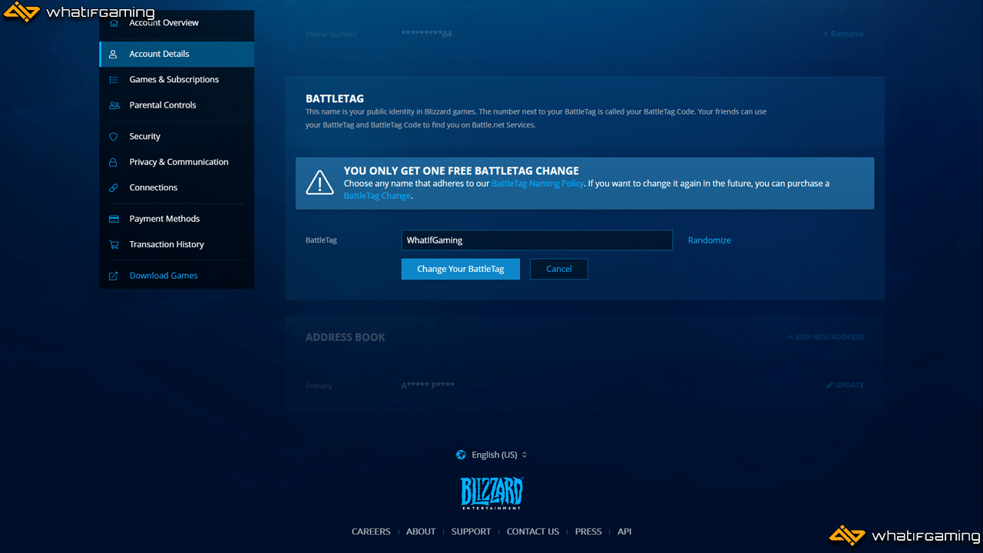Click the ADDRESS BOOK heading
The height and width of the screenshot is (553, 983).
click(346, 337)
